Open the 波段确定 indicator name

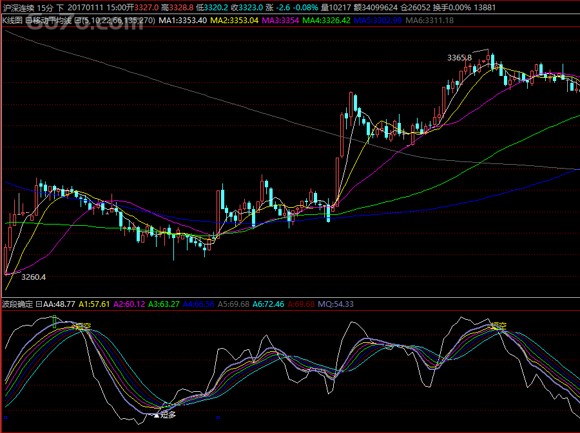point(18,304)
